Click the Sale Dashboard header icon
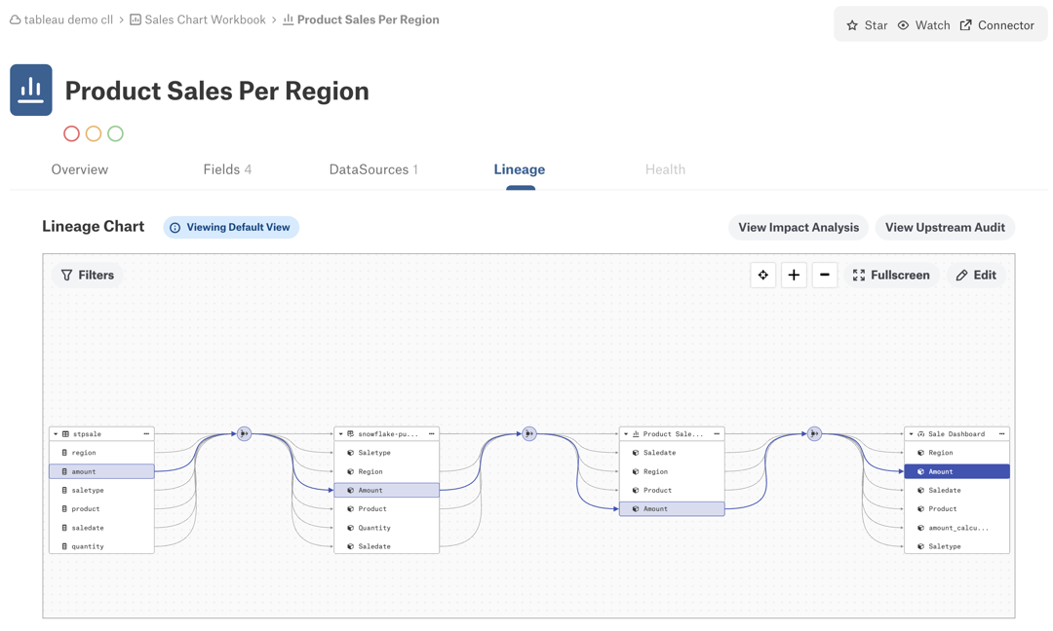The width and height of the screenshot is (1053, 631). click(x=920, y=434)
